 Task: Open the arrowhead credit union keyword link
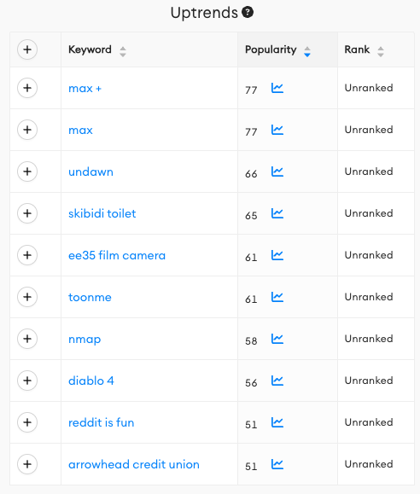[134, 464]
